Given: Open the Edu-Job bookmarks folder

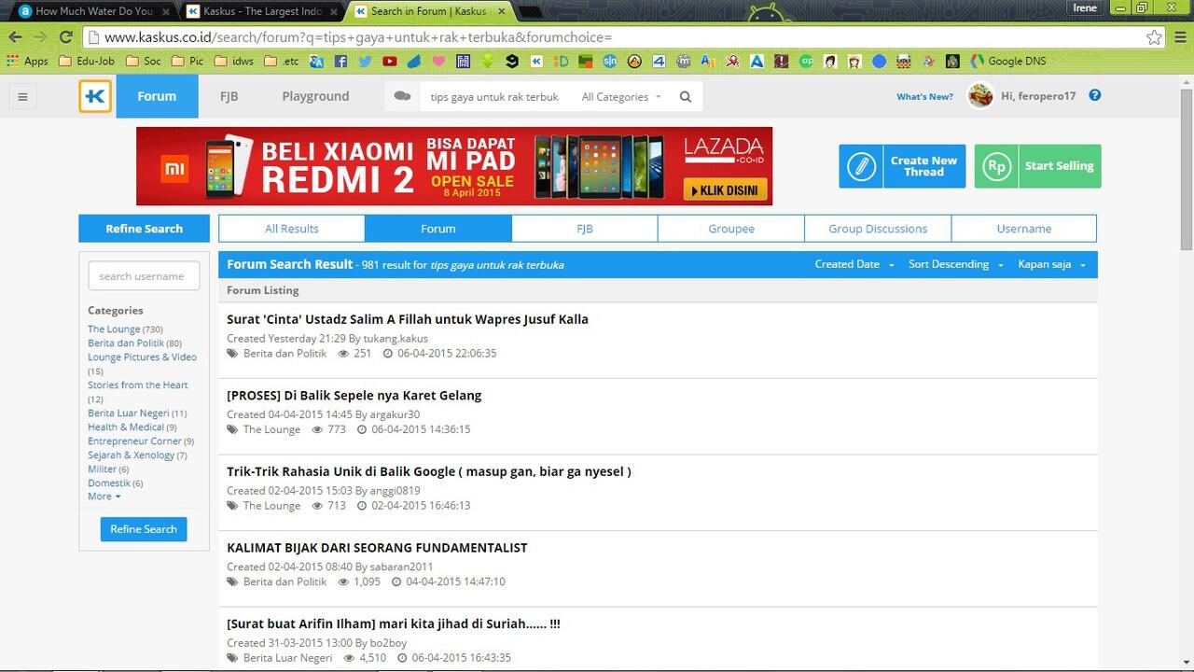Looking at the screenshot, I should coord(87,62).
